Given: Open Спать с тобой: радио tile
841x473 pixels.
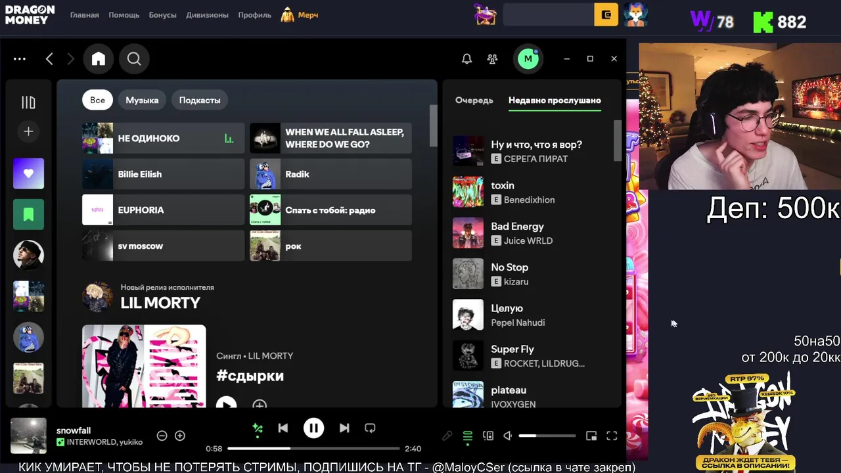Looking at the screenshot, I should pos(330,210).
